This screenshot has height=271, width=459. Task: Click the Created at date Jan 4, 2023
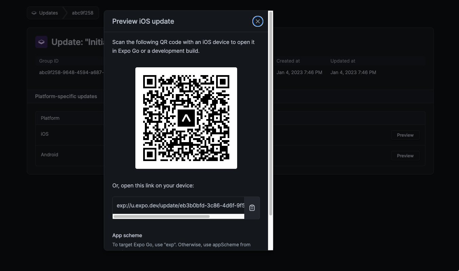point(299,72)
